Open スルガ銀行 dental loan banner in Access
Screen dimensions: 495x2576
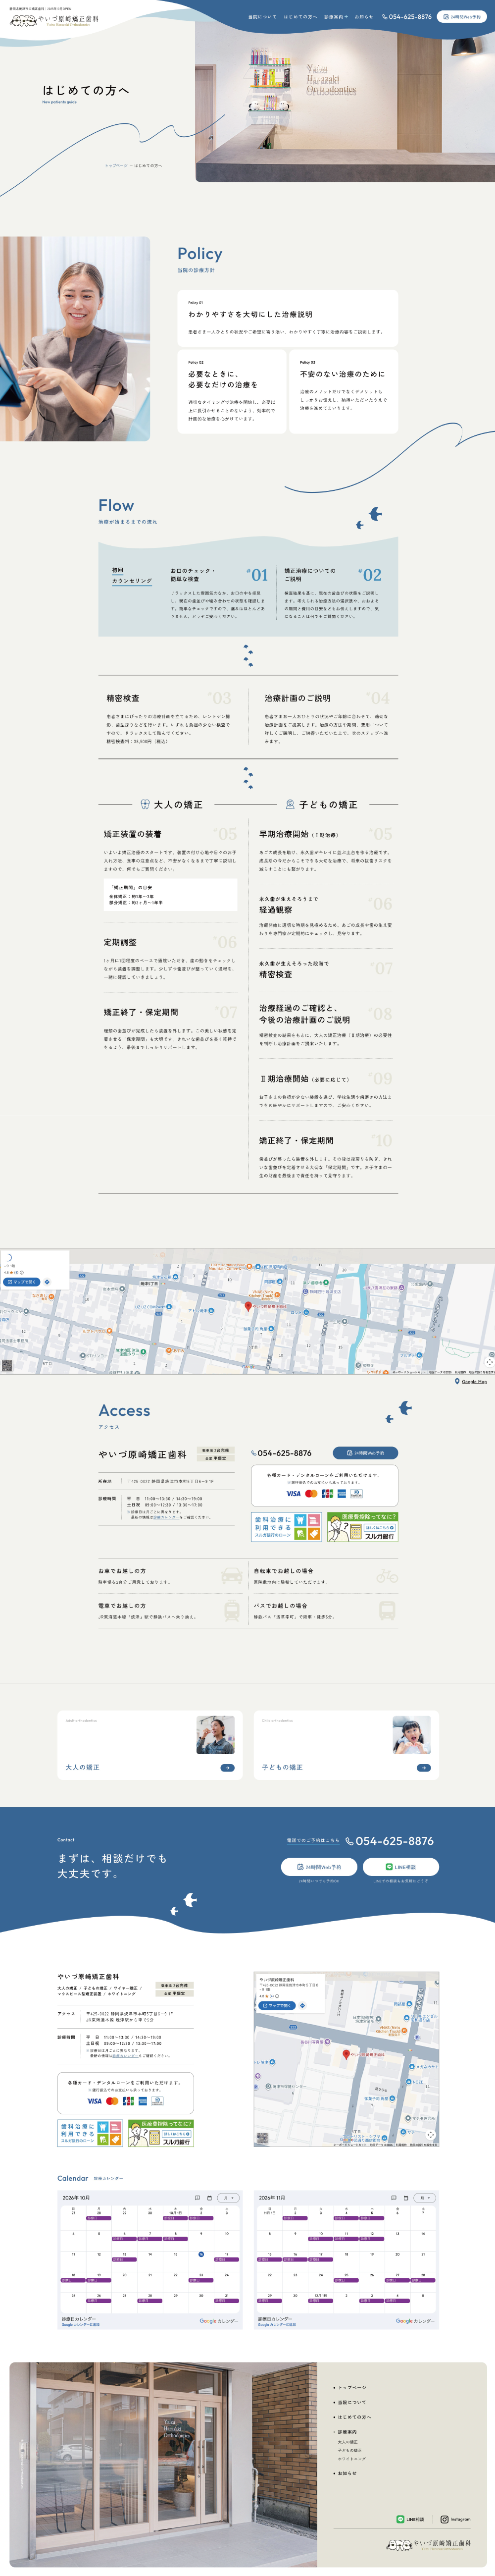click(x=288, y=1527)
